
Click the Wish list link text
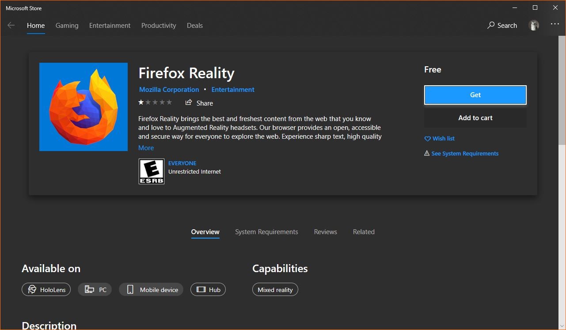pyautogui.click(x=444, y=139)
